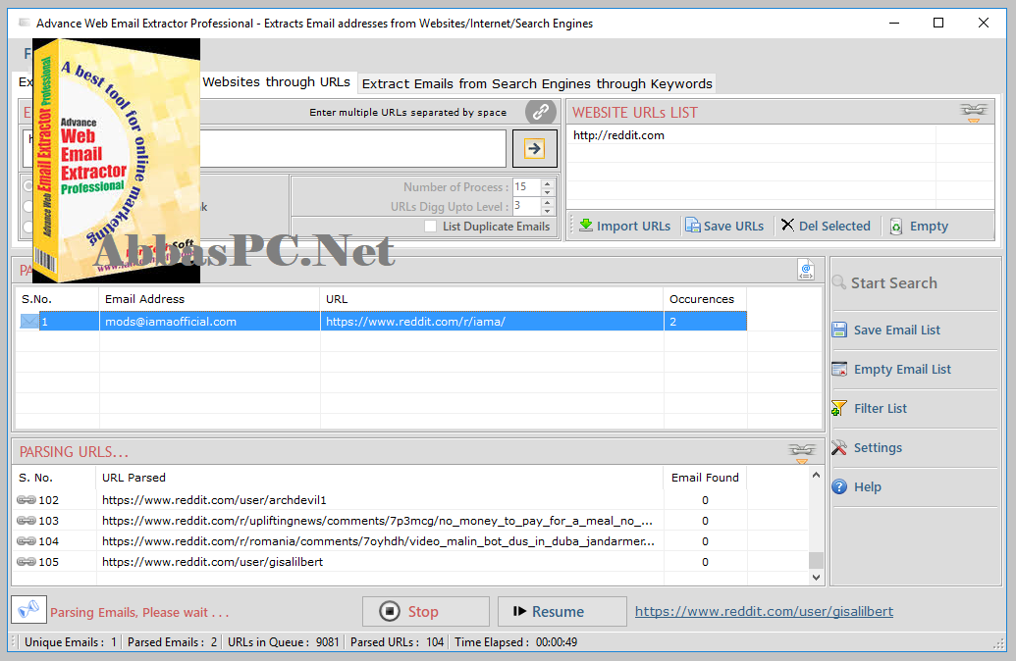Increase URLs Digg Upto Level value

548,203
